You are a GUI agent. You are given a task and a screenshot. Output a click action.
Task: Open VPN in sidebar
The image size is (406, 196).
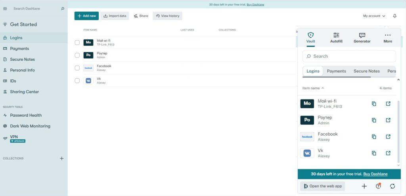(34, 138)
